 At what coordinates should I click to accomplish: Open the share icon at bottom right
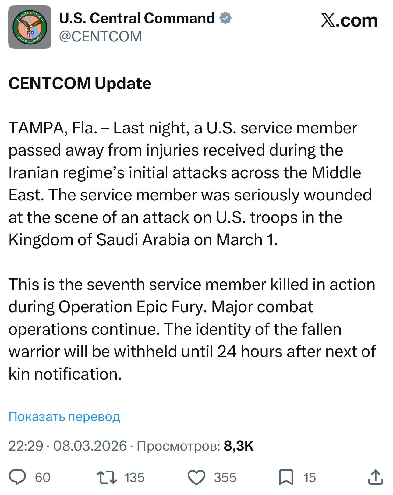coord(375,477)
